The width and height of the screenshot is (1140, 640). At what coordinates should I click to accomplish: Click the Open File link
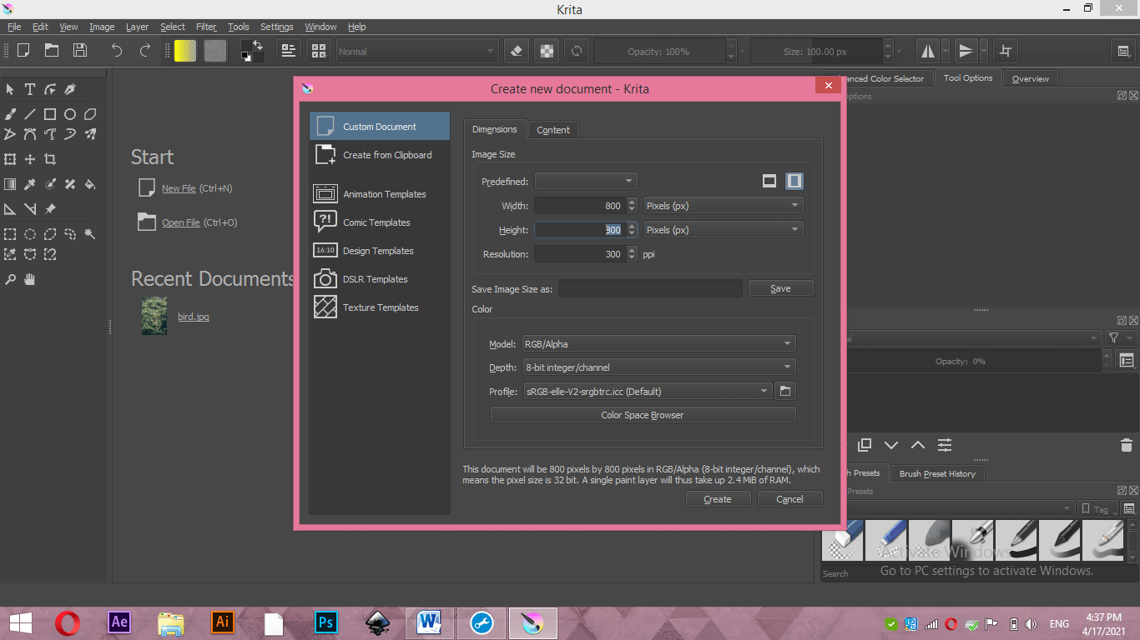coord(181,222)
